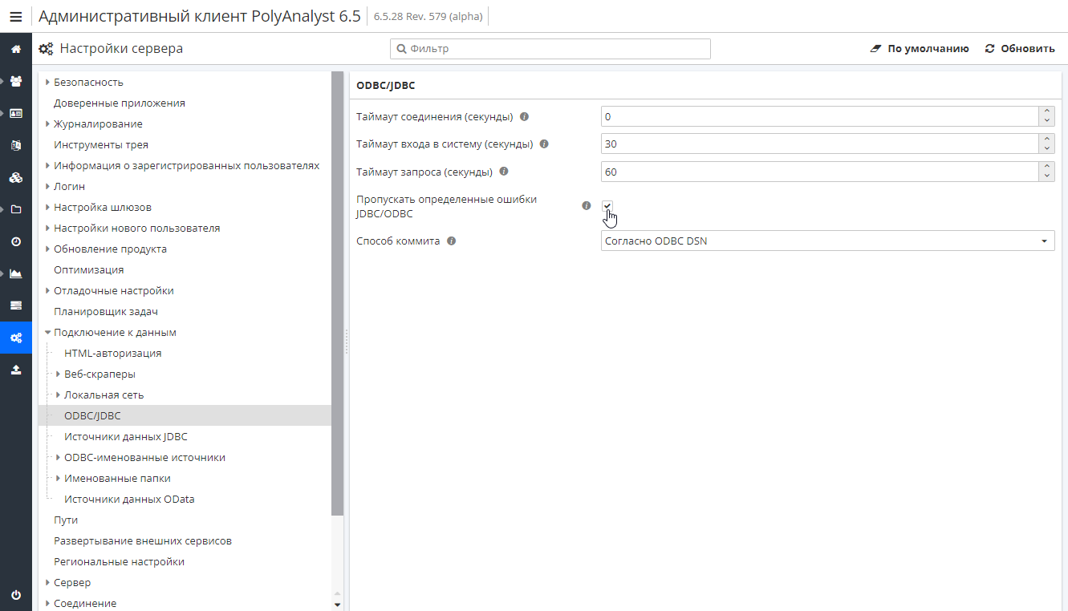Expand the Журналирование tree node

[48, 123]
